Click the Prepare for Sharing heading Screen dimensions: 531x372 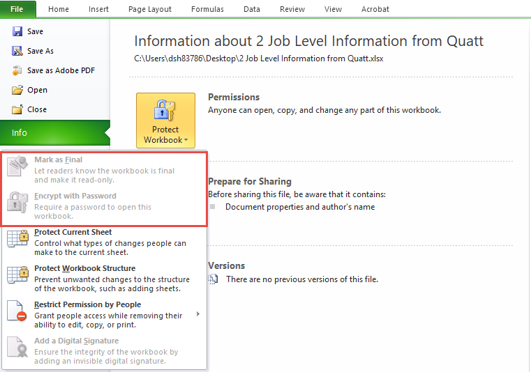[250, 182]
